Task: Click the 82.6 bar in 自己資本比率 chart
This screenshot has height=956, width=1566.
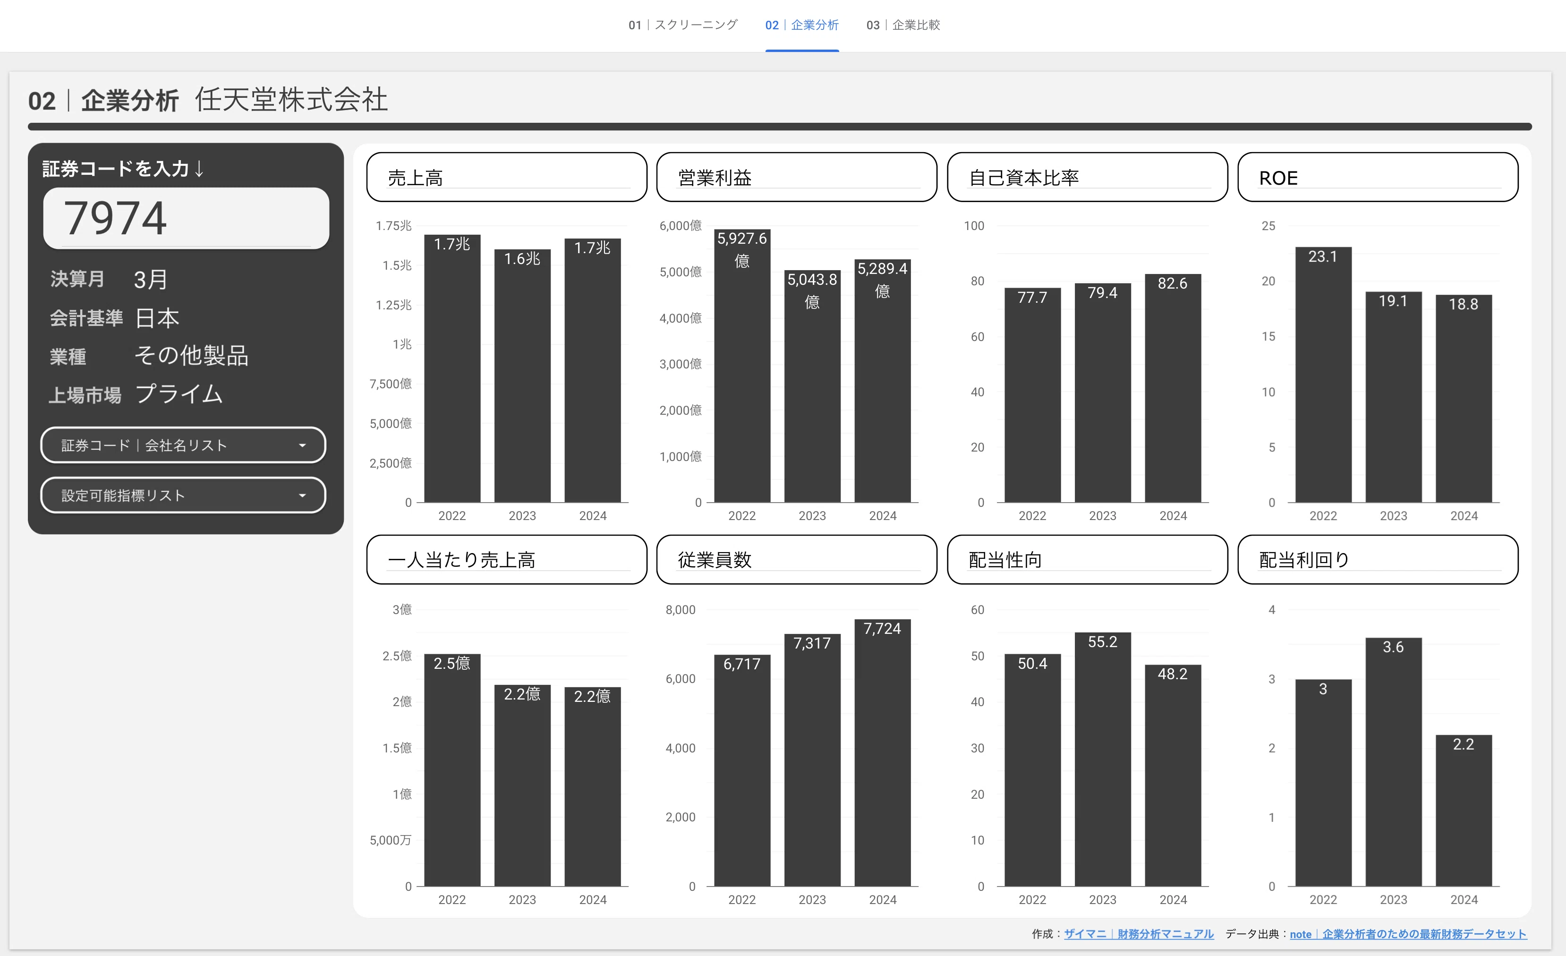Action: [x=1173, y=388]
